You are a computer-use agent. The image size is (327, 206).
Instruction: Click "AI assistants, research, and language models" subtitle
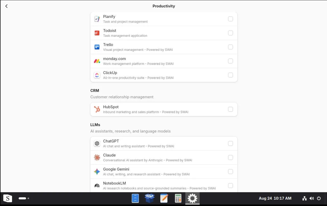click(131, 131)
